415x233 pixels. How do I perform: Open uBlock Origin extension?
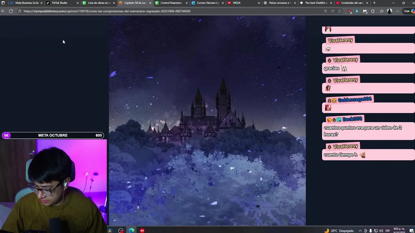coord(349,11)
